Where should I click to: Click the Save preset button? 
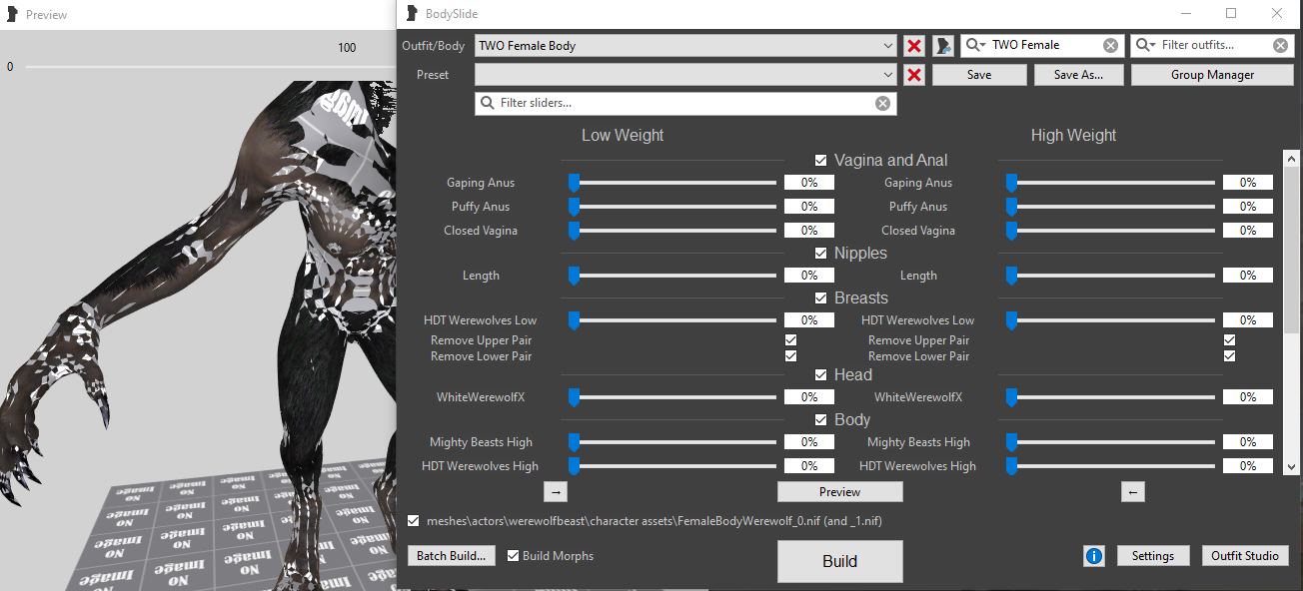tap(979, 75)
